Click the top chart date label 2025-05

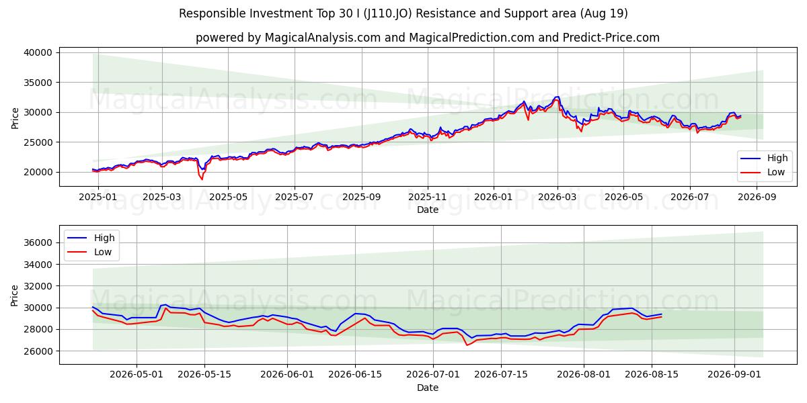[x=228, y=197]
